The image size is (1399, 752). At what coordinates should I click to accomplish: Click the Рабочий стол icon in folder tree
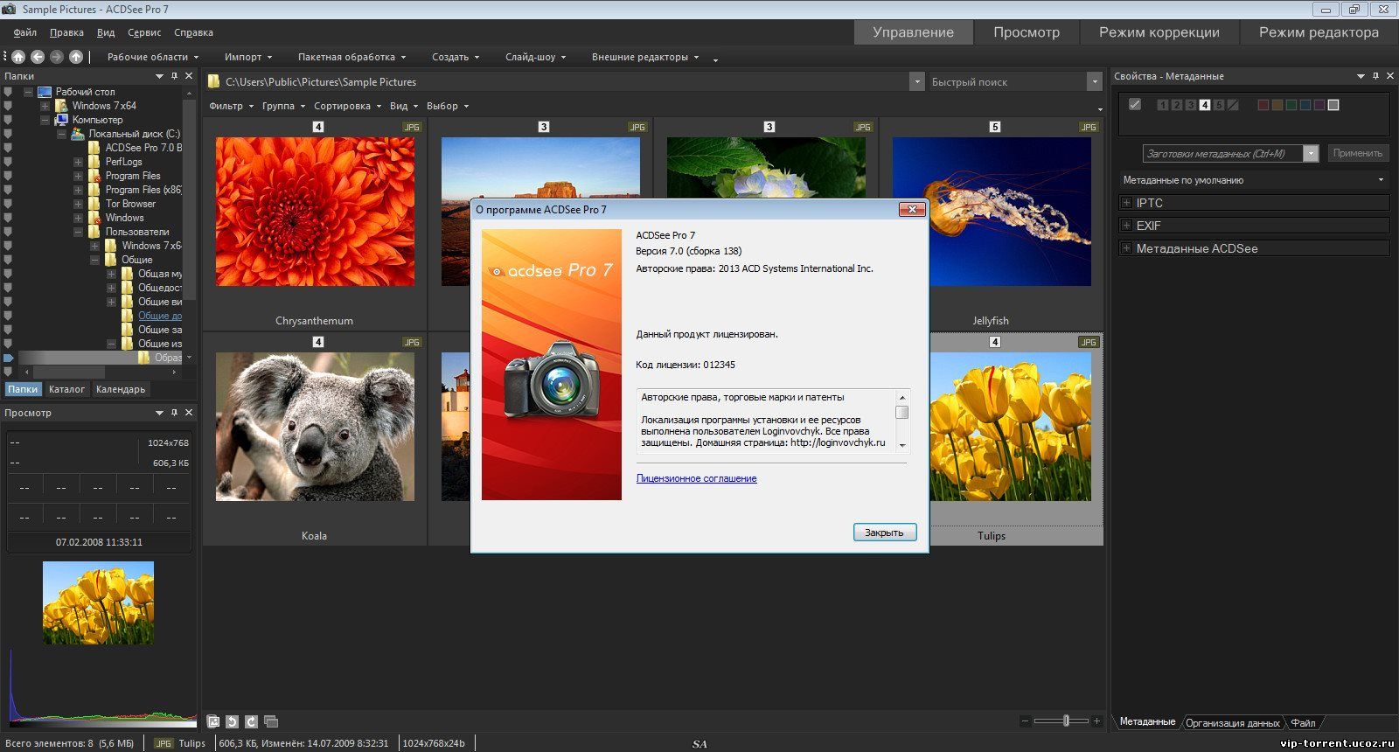[45, 92]
